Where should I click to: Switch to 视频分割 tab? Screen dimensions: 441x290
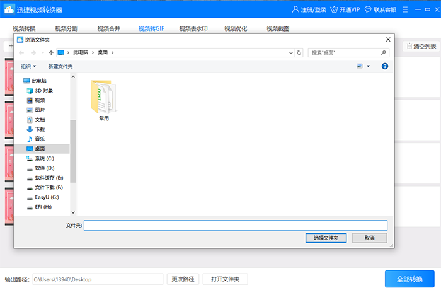point(66,28)
